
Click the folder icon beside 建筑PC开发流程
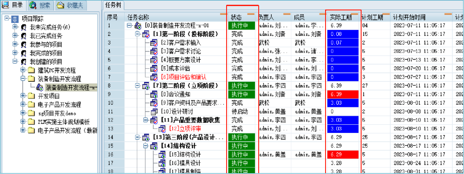coord(32,71)
